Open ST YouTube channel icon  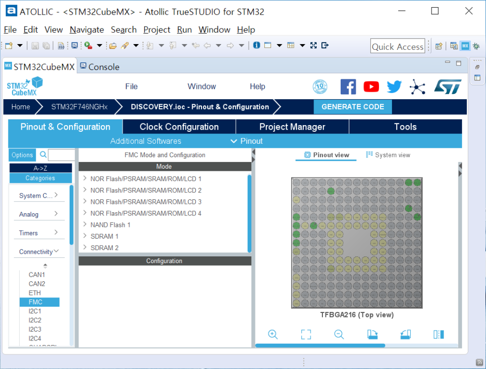coord(371,87)
